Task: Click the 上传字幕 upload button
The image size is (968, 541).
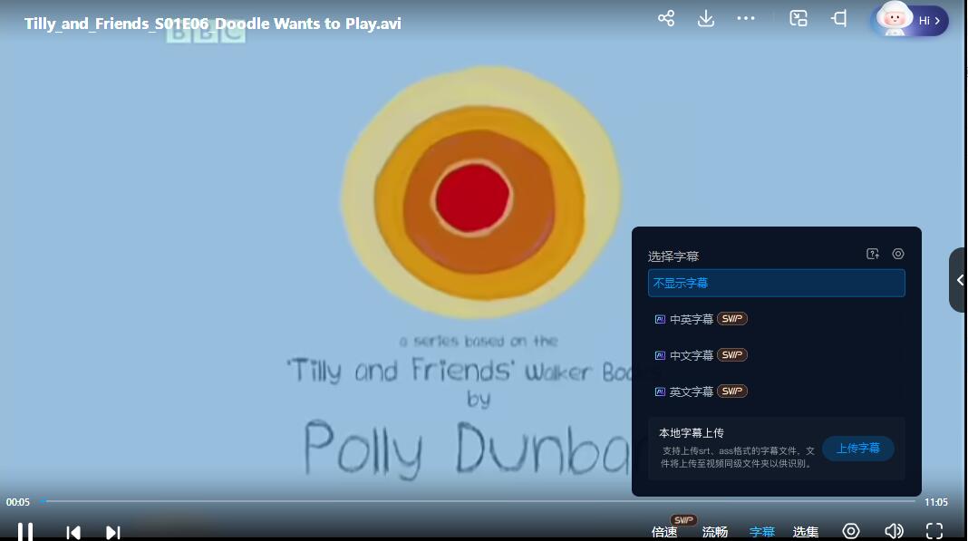Action: (x=858, y=449)
